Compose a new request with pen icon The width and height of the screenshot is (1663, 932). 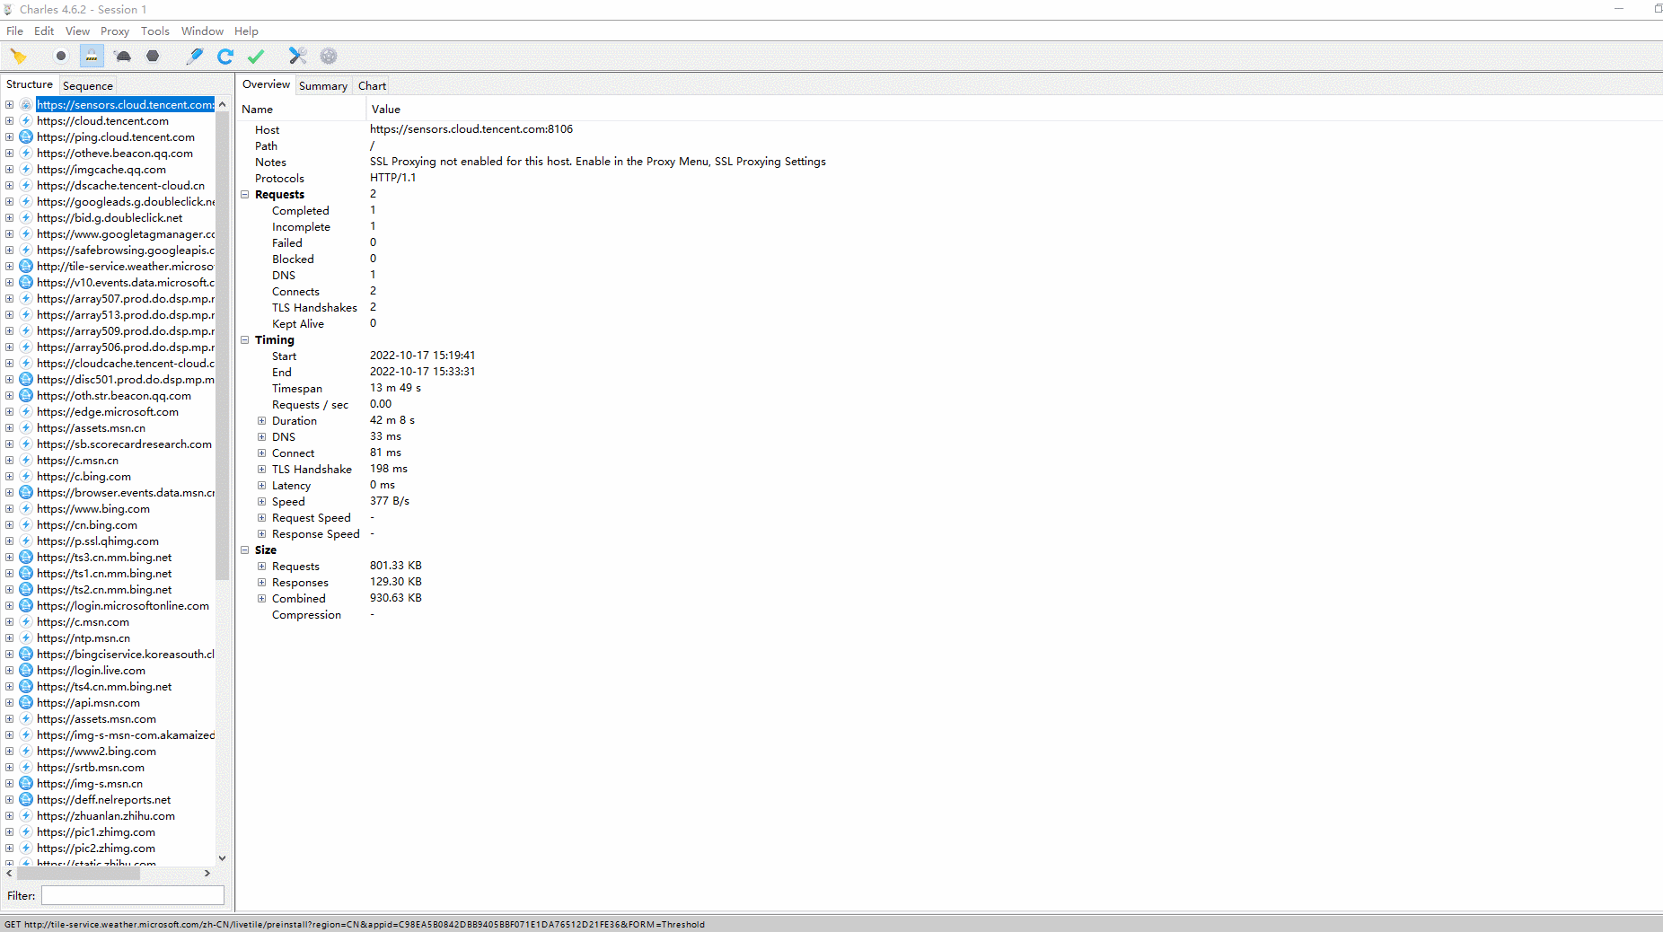coord(194,57)
